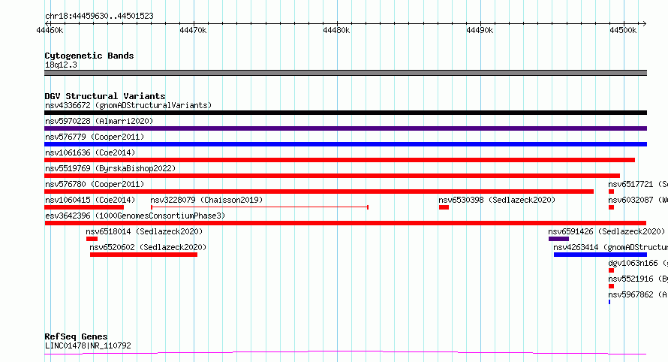Open nsv3228079 (Chaisson2019) label
The image size is (668, 362).
click(206, 200)
